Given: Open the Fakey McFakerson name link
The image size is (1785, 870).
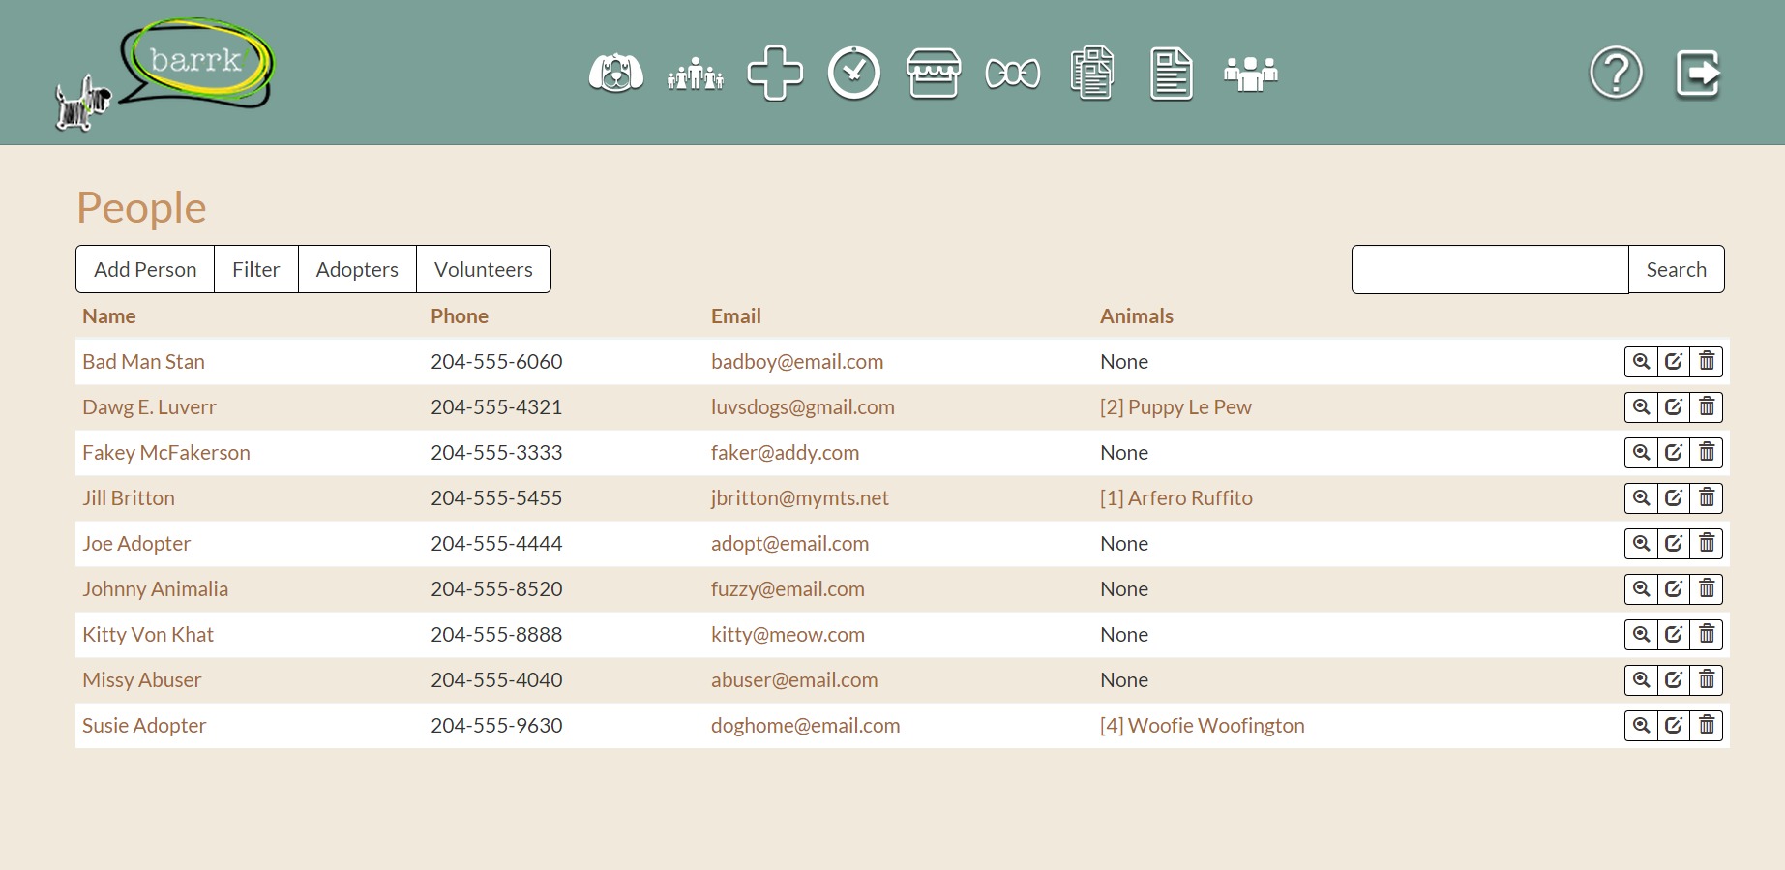Looking at the screenshot, I should click(166, 453).
